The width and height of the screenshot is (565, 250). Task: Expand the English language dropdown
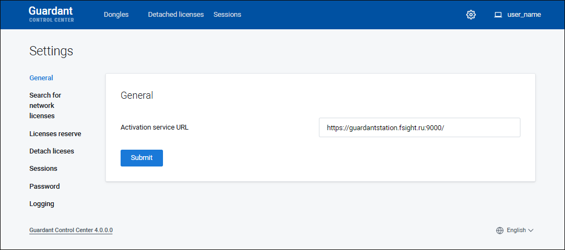[x=516, y=230]
